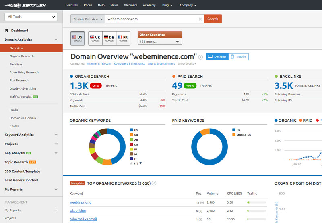The width and height of the screenshot is (322, 223).
Task: Open Other Countries 131 more dropdown
Action: coord(159,42)
